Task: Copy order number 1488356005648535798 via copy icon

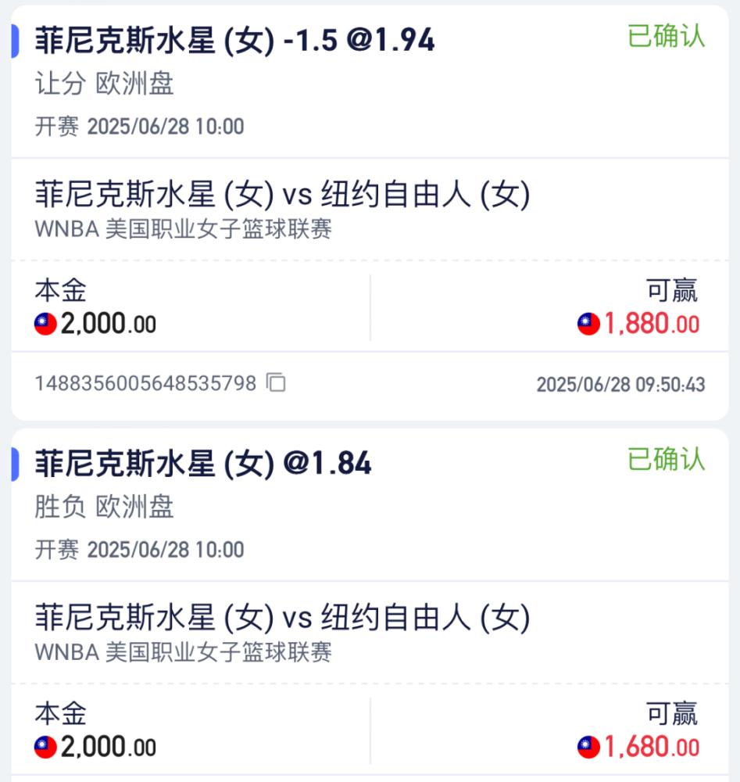Action: tap(276, 382)
